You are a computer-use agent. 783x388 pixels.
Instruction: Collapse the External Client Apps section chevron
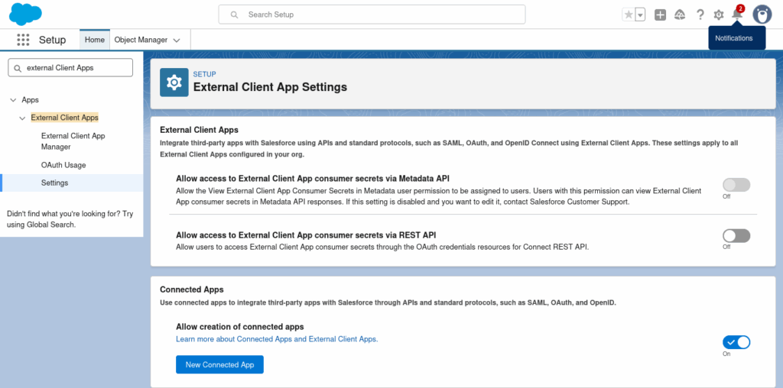tap(23, 118)
